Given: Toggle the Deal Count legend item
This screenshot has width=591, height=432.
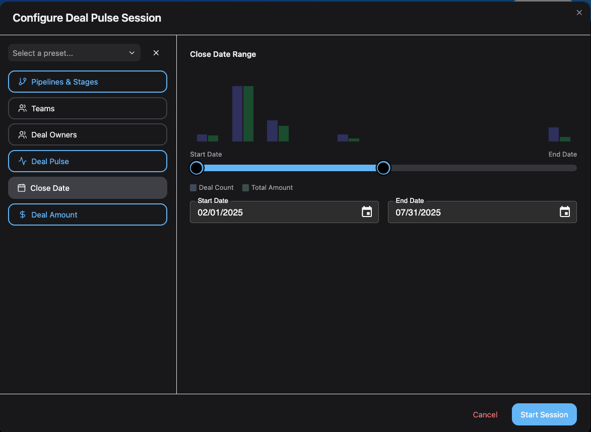Looking at the screenshot, I should click(x=212, y=188).
